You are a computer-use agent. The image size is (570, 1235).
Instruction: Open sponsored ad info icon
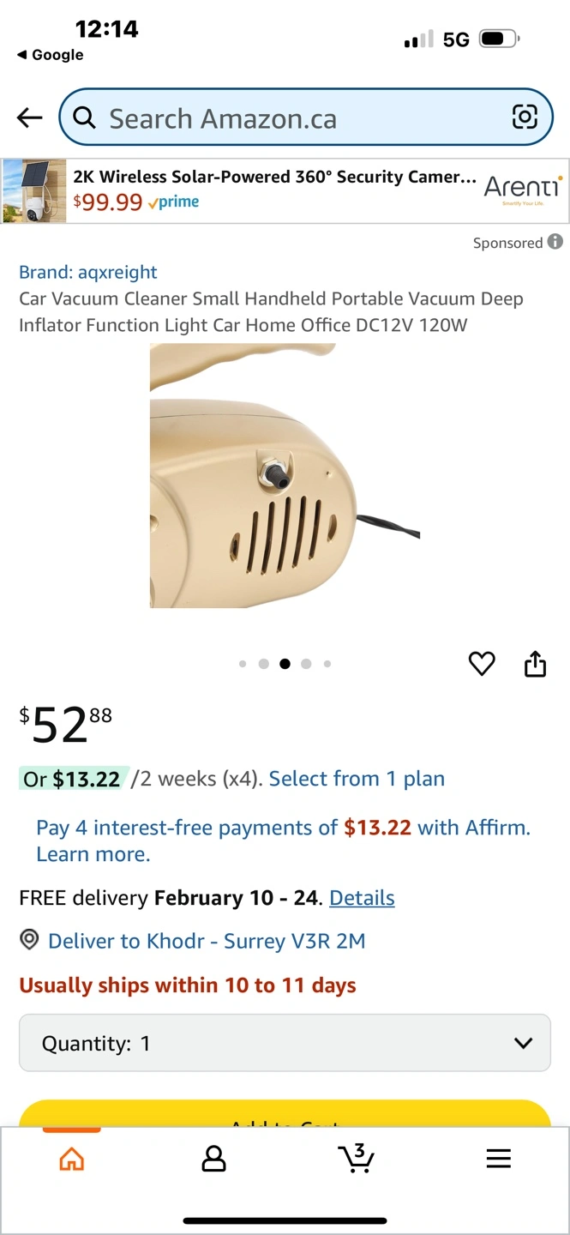pyautogui.click(x=555, y=242)
